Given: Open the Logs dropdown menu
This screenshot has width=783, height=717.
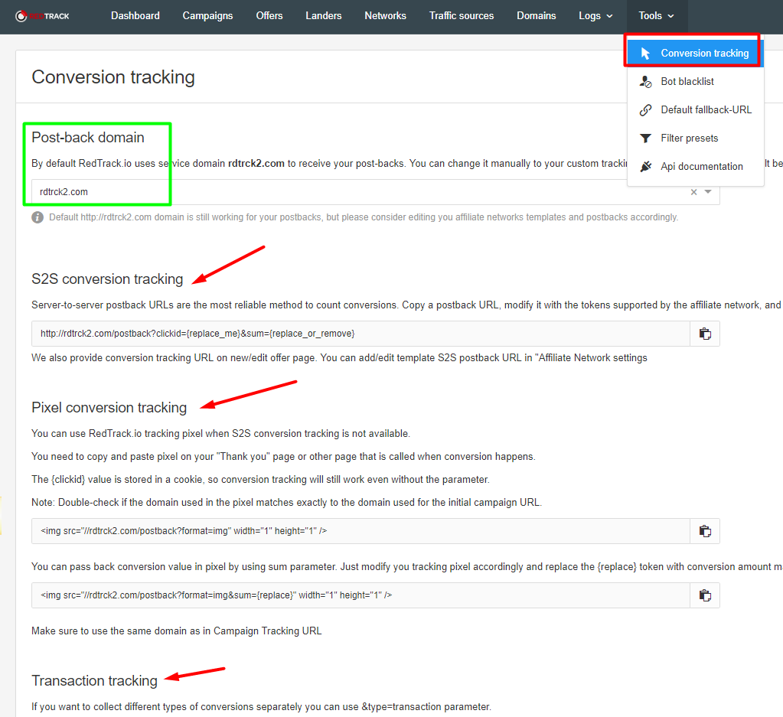Looking at the screenshot, I should click(595, 15).
